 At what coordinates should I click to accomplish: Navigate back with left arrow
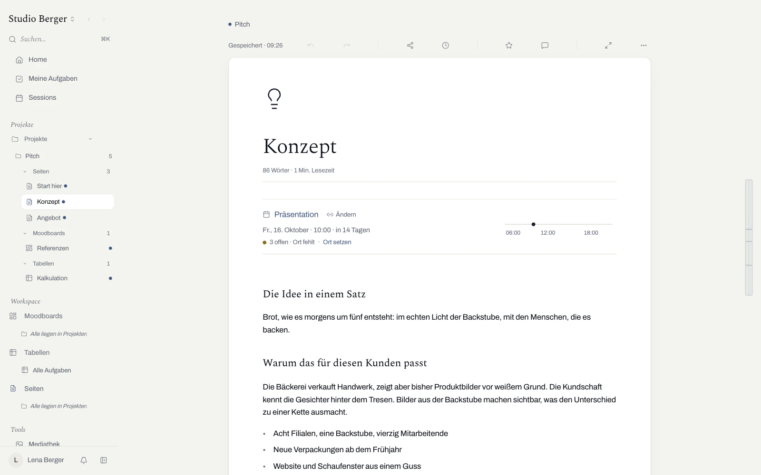coord(89,19)
